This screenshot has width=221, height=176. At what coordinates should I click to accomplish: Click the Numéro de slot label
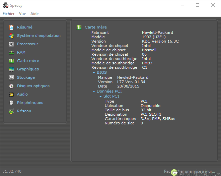(119, 123)
